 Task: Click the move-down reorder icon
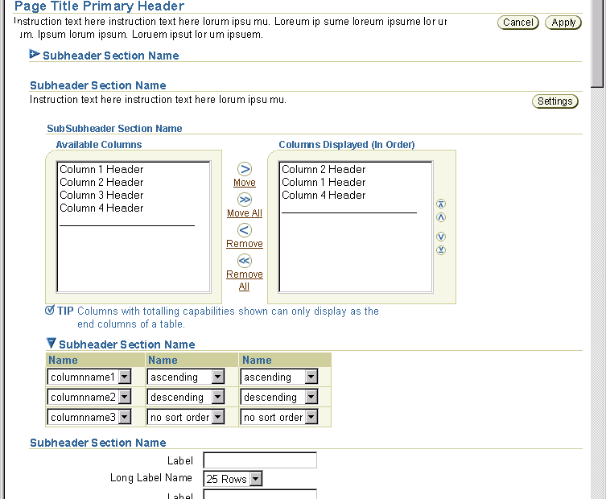click(x=441, y=237)
